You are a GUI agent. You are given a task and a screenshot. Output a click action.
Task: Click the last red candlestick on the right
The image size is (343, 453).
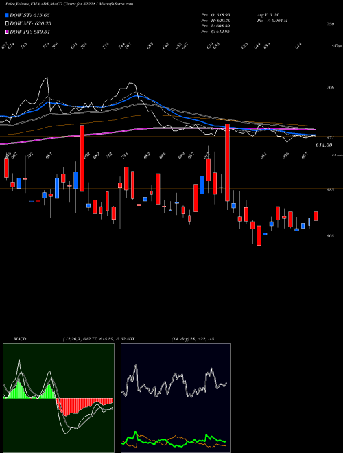point(316,216)
